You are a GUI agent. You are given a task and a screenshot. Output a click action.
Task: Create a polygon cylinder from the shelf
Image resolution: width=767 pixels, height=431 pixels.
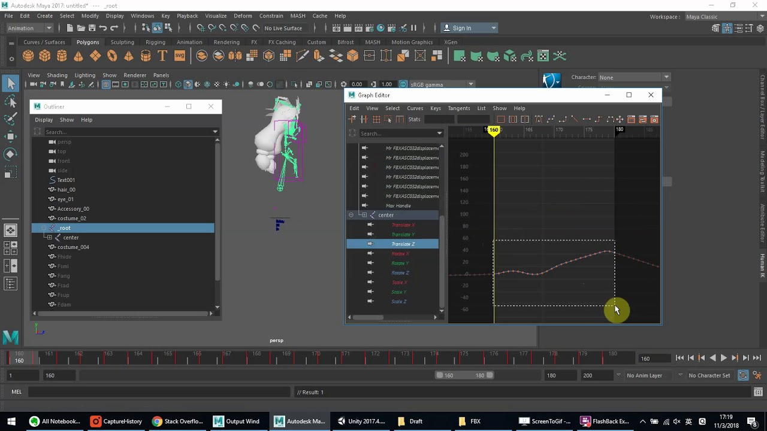62,56
